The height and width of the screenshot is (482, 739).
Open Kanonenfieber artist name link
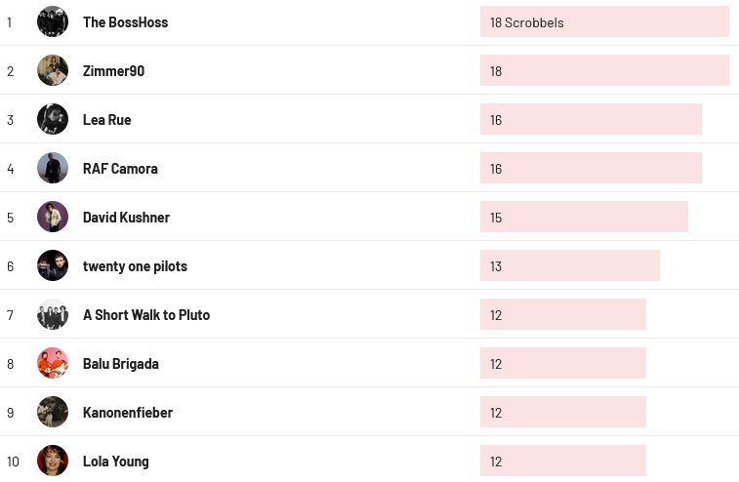coord(128,413)
